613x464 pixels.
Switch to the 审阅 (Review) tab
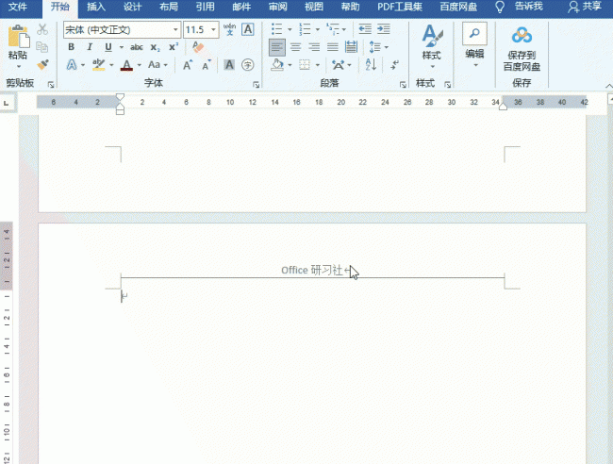coord(278,7)
